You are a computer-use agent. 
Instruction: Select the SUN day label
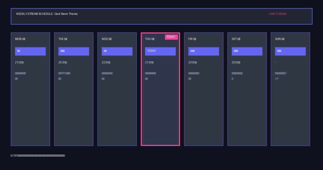click(x=280, y=39)
